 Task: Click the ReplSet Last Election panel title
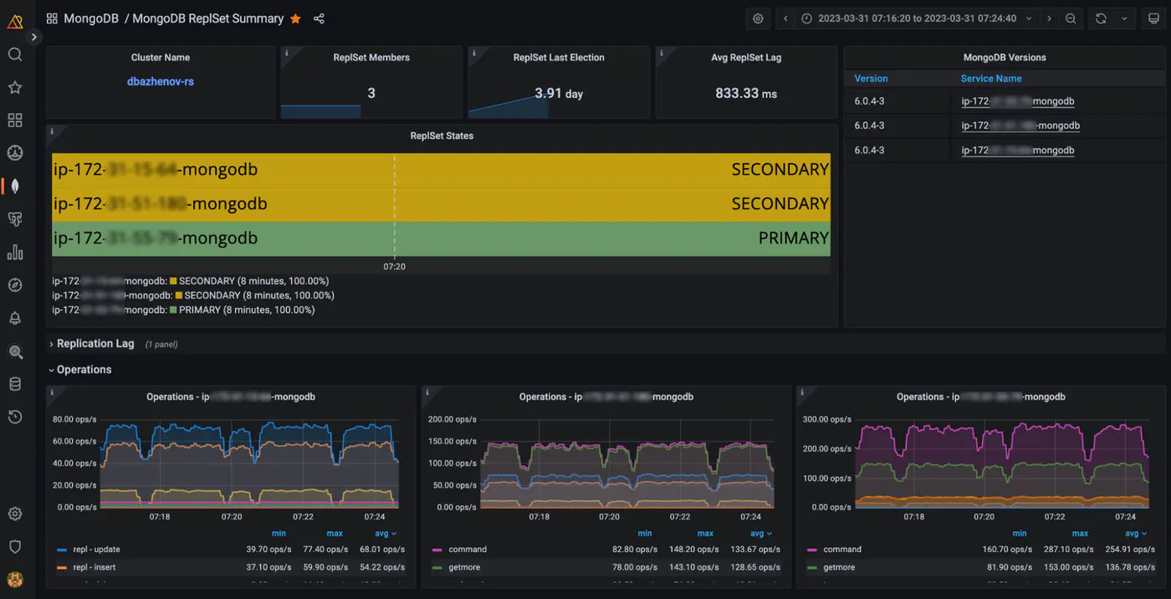coord(559,58)
